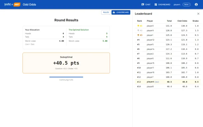Close the Leaderboard panel

[198, 14]
